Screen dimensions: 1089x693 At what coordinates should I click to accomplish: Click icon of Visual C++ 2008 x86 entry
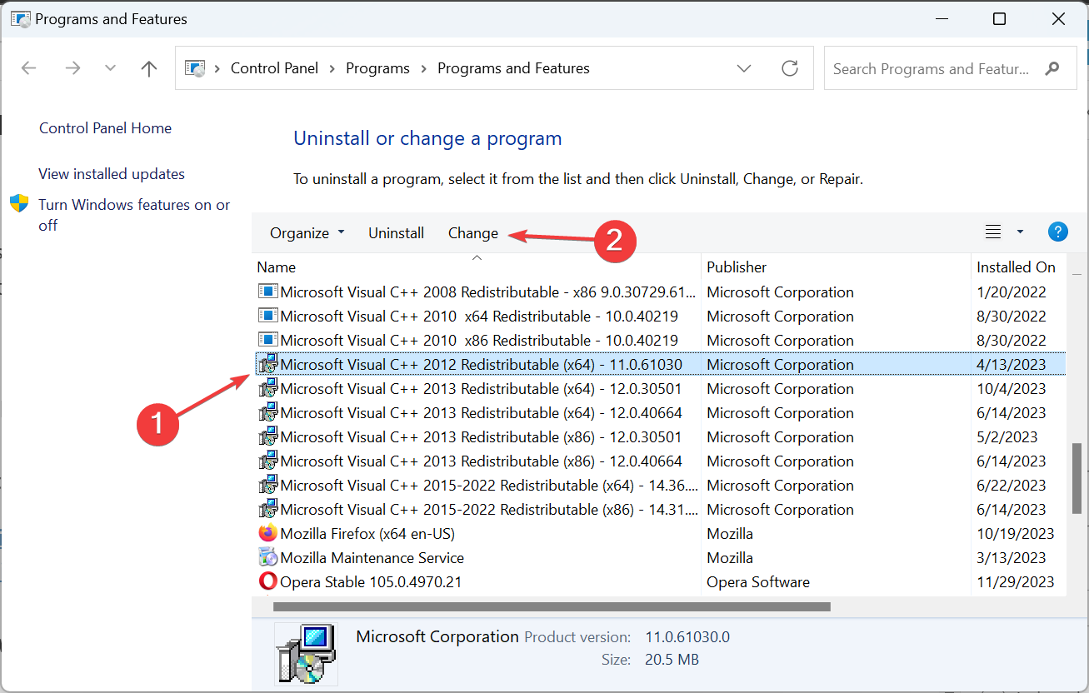267,292
